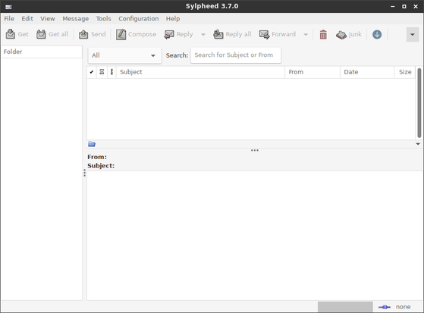Sort by the attachment column icon
Viewport: 424px width, 313px height.
coord(111,72)
